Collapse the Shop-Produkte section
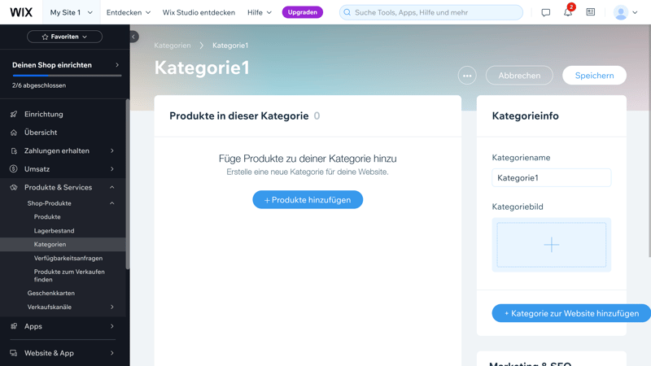Viewport: 651px width, 366px height. pyautogui.click(x=112, y=203)
